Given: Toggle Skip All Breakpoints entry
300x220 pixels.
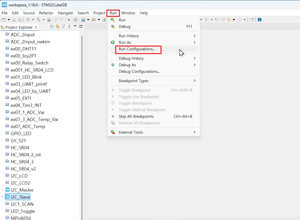Looking at the screenshot, I should 154,116.
